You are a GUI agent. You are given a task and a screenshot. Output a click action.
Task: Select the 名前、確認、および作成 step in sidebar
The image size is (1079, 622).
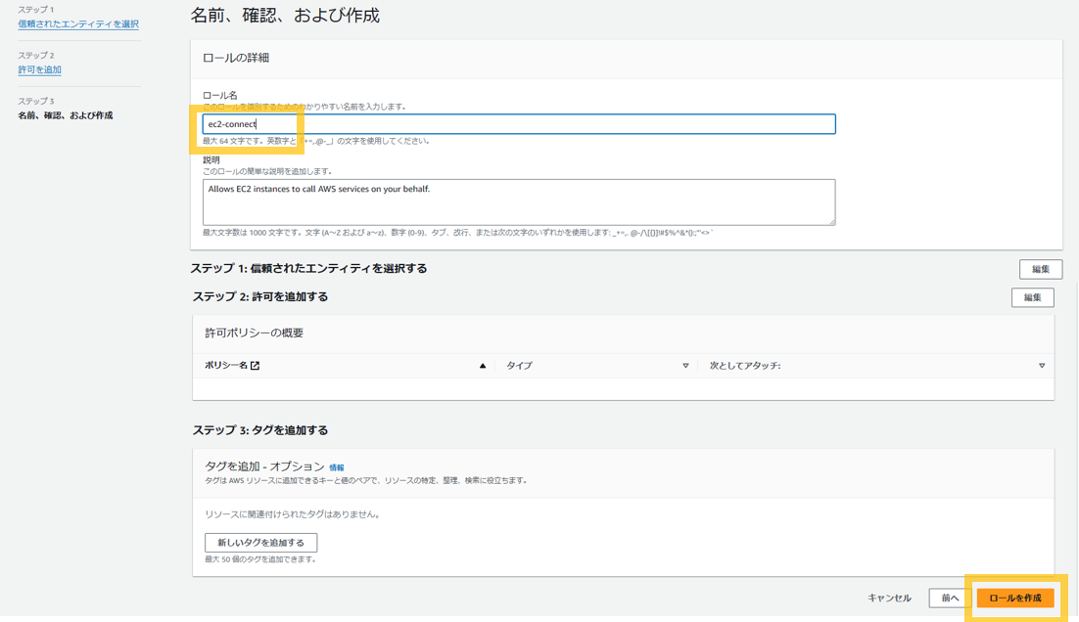tap(66, 115)
